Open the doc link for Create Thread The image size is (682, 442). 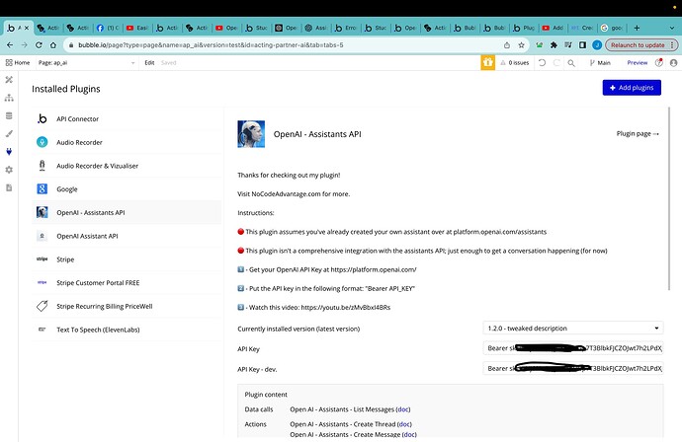point(404,424)
